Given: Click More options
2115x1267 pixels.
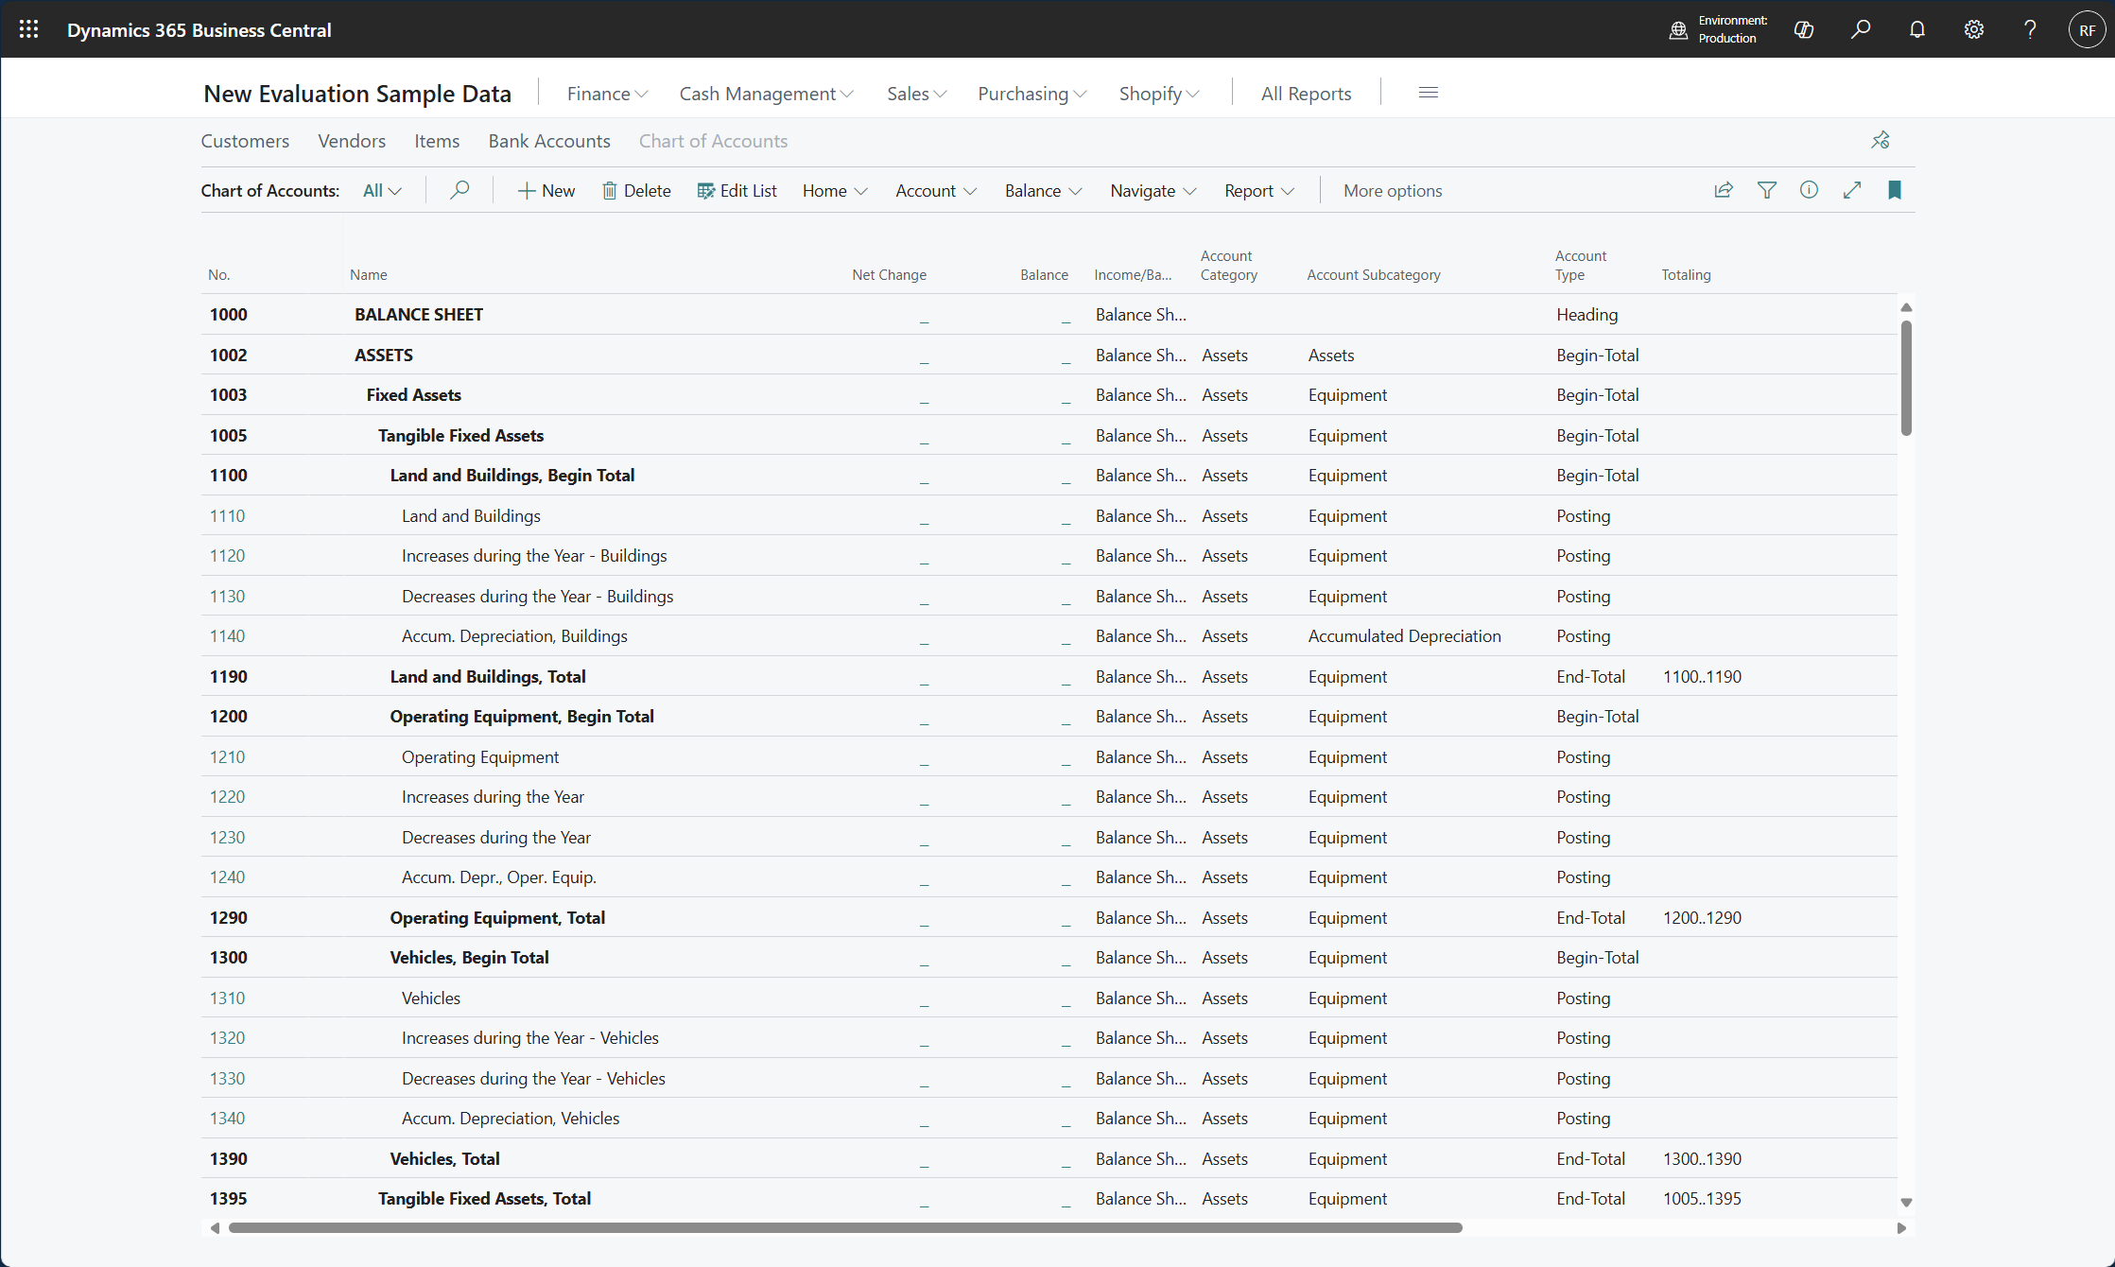Looking at the screenshot, I should (1393, 191).
